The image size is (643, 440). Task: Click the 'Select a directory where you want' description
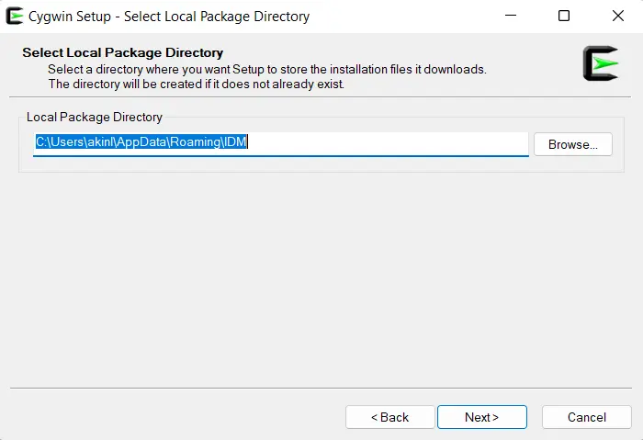[139, 69]
